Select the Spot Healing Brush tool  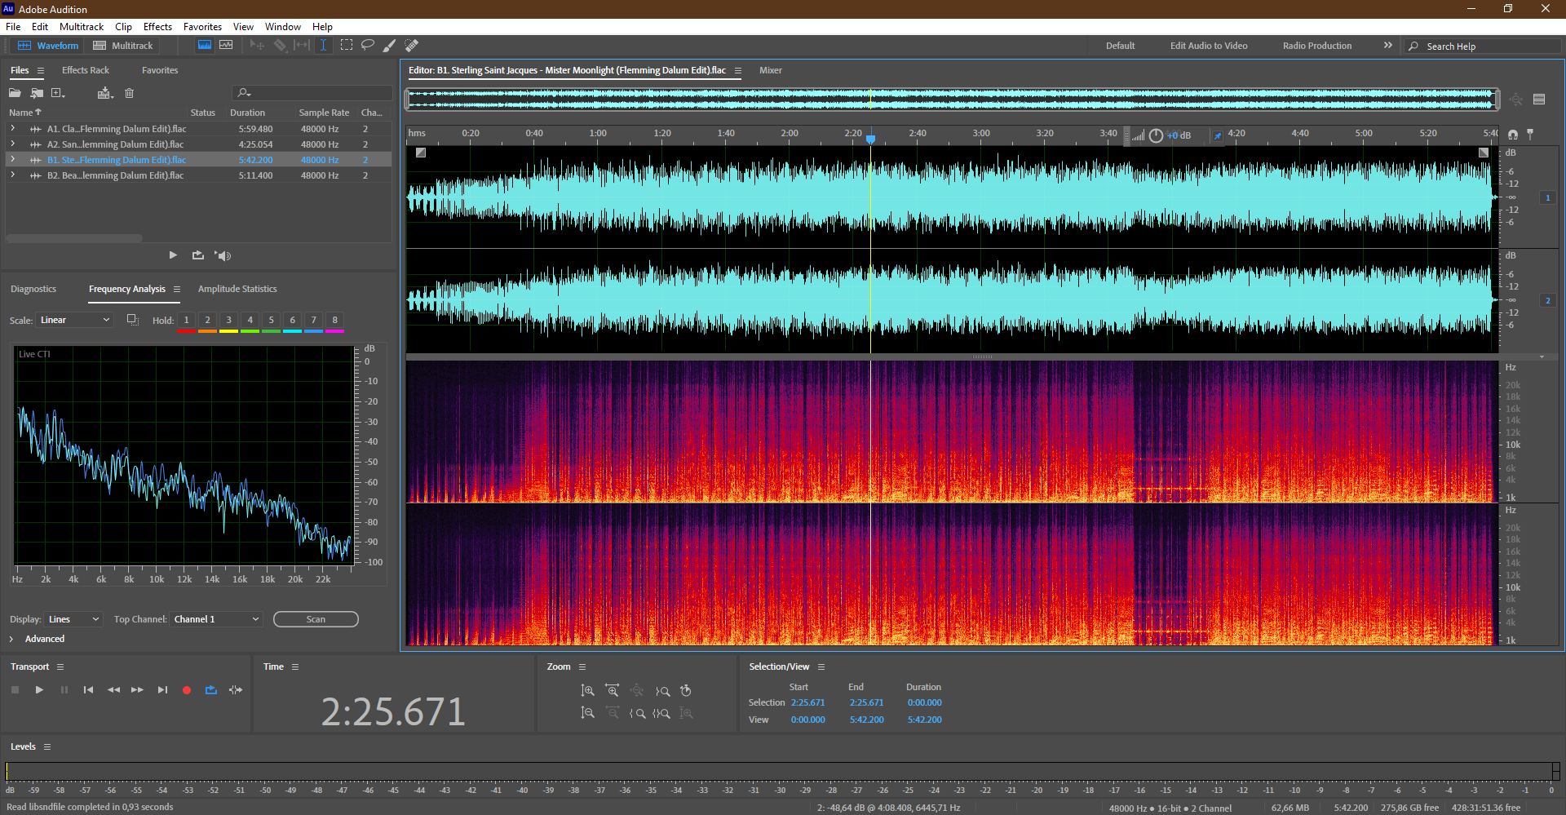click(412, 46)
